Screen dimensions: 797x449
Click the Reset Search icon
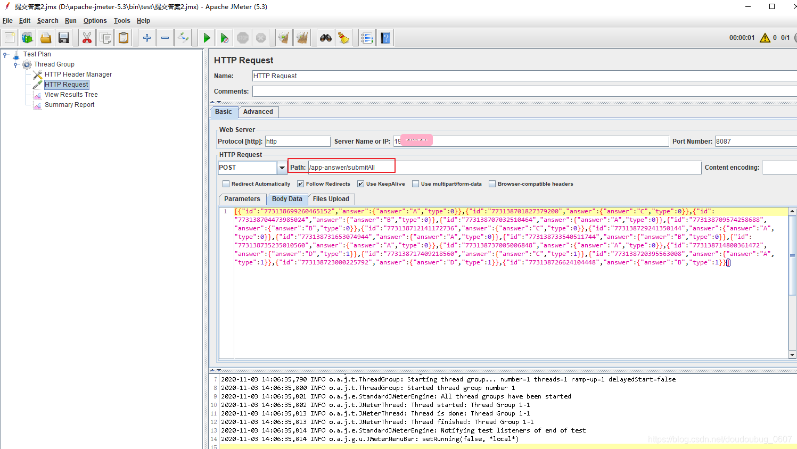pos(344,38)
